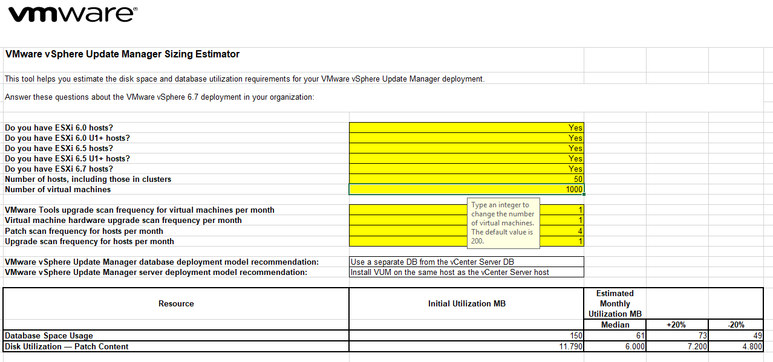
Task: Click the virtual machines cell showing 1000
Action: coord(466,189)
